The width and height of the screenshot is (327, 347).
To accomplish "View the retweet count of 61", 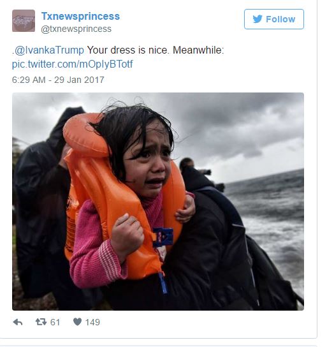I will tap(55, 322).
